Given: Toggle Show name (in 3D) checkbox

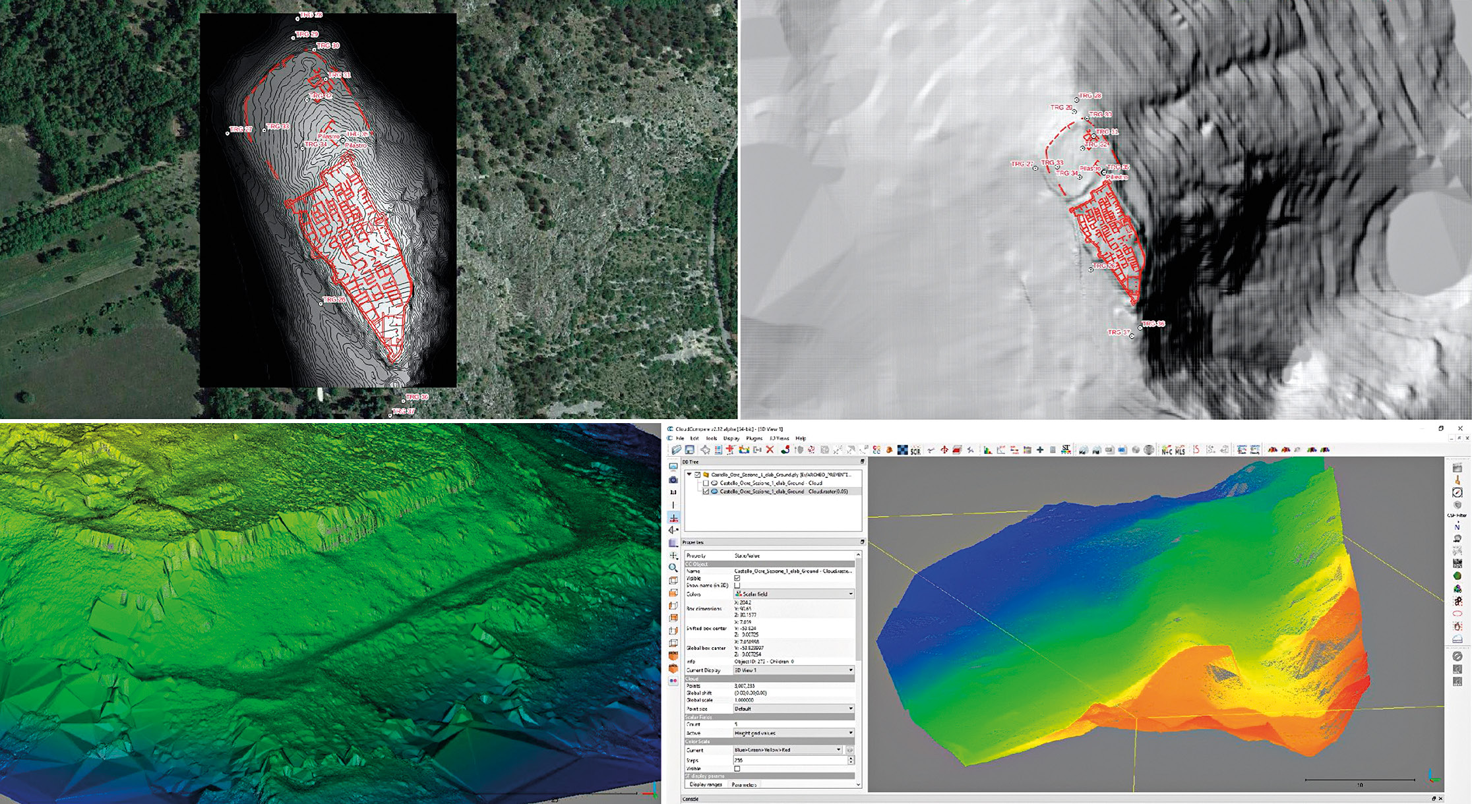Looking at the screenshot, I should (737, 585).
